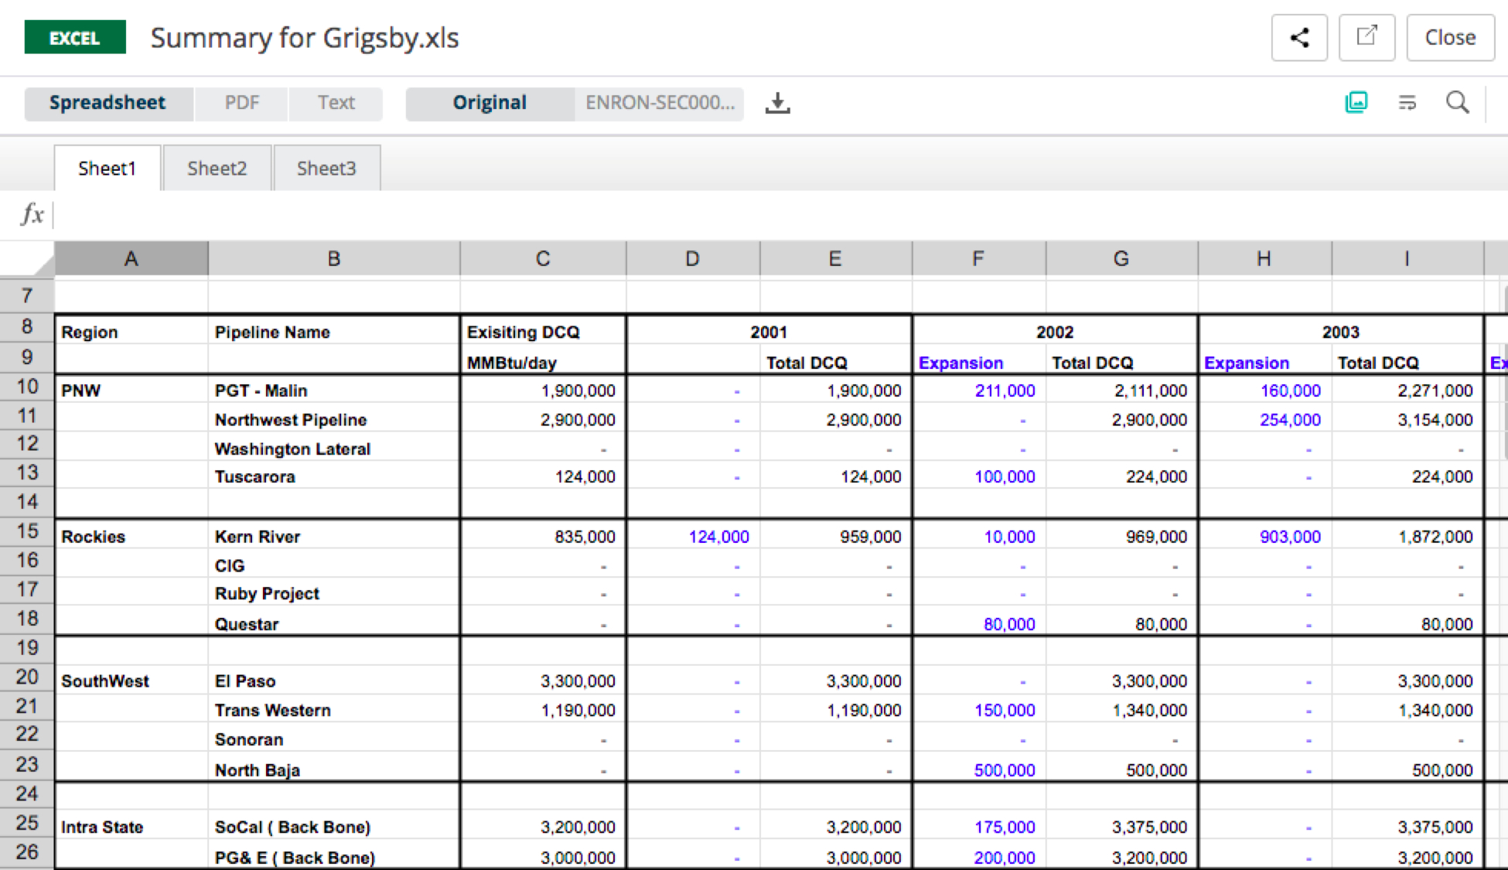Click the fx formula icon
1508x870 pixels.
point(31,214)
